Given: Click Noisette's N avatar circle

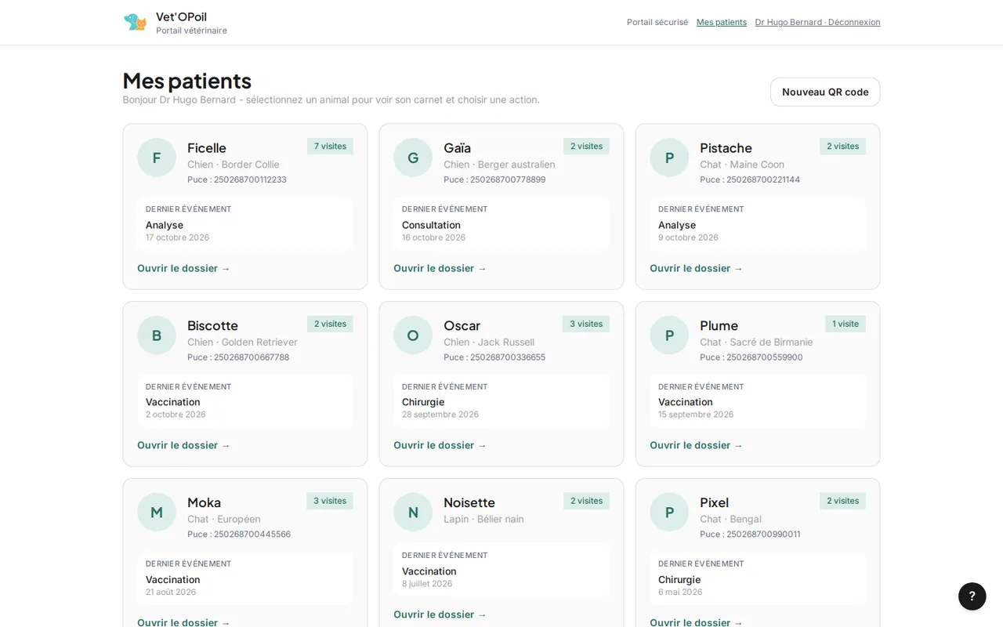Looking at the screenshot, I should (x=413, y=513).
